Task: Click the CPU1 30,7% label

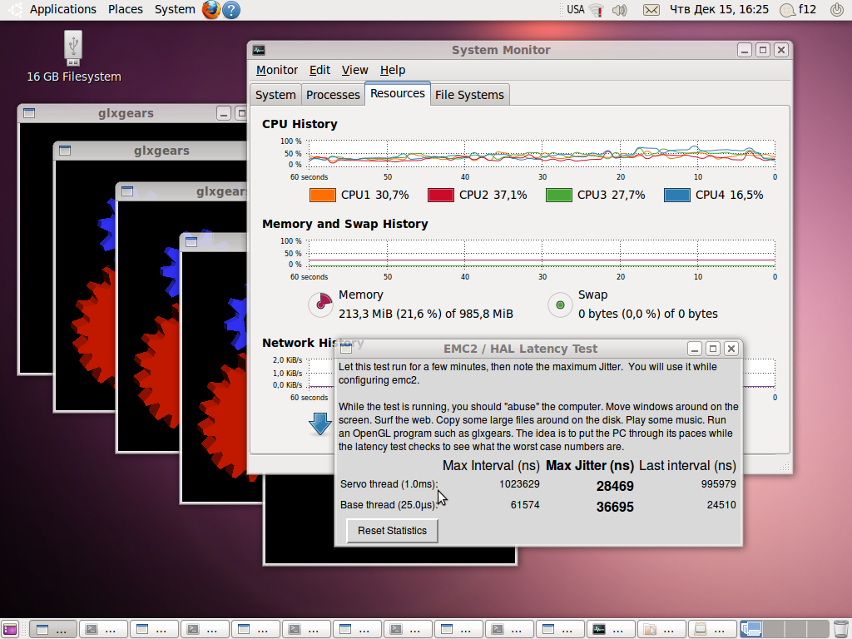Action: (375, 195)
